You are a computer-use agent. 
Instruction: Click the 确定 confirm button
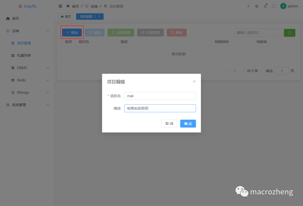click(188, 124)
